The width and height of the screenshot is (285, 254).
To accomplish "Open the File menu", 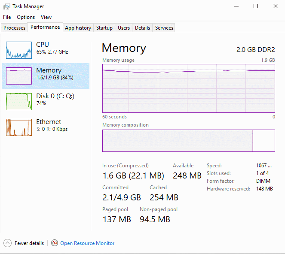I will point(7,17).
